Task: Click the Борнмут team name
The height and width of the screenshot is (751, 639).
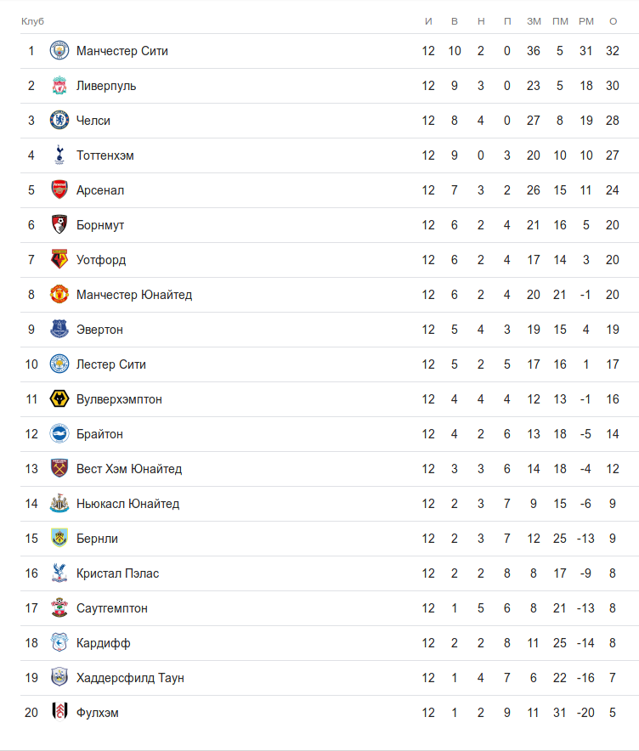Action: click(x=100, y=225)
